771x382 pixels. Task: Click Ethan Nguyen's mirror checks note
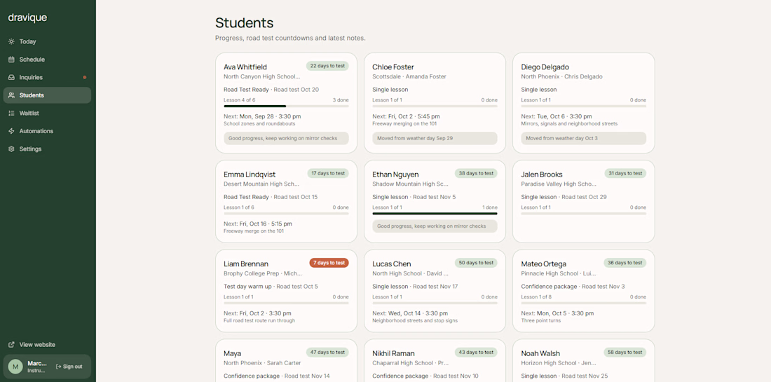[x=435, y=226]
